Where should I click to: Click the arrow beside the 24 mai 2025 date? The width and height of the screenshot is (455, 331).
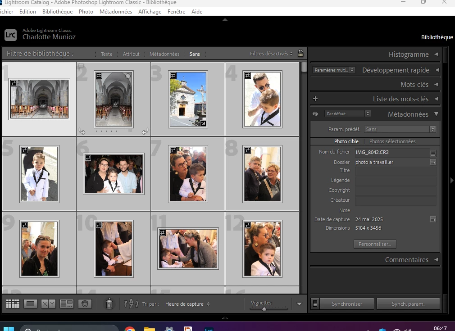click(x=433, y=220)
